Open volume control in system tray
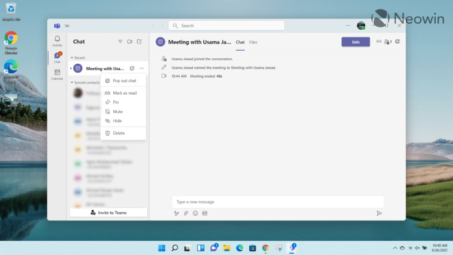453x255 pixels. click(417, 248)
